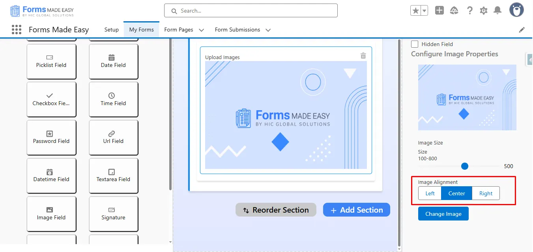Click the Change Image button
Viewport: 533px width, 252px height.
tap(443, 214)
